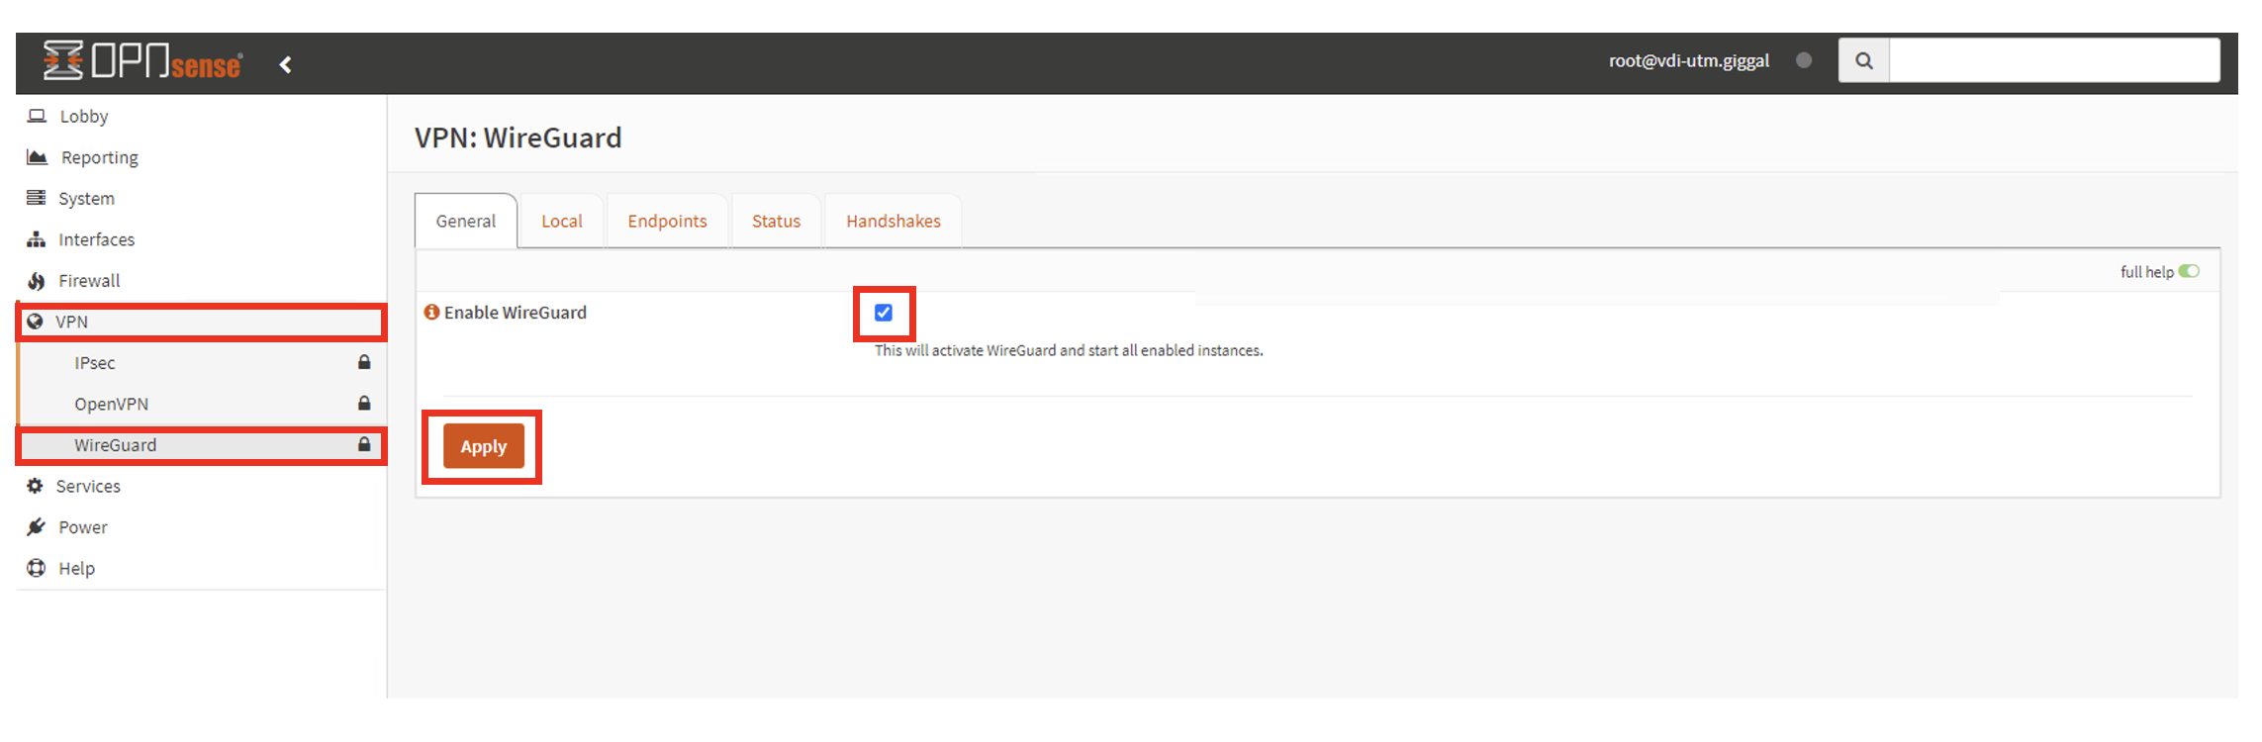Image resolution: width=2262 pixels, height=742 pixels.
Task: Click the VPN globe icon
Action: point(36,322)
